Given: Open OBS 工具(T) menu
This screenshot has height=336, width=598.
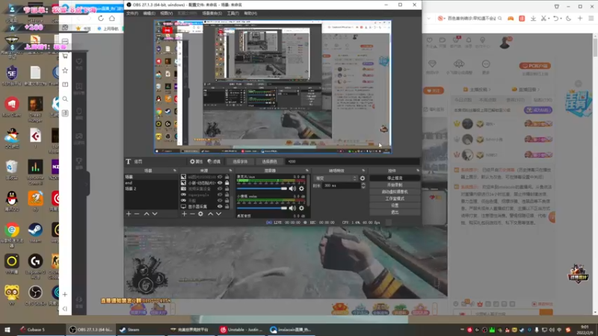Looking at the screenshot, I should tap(232, 13).
